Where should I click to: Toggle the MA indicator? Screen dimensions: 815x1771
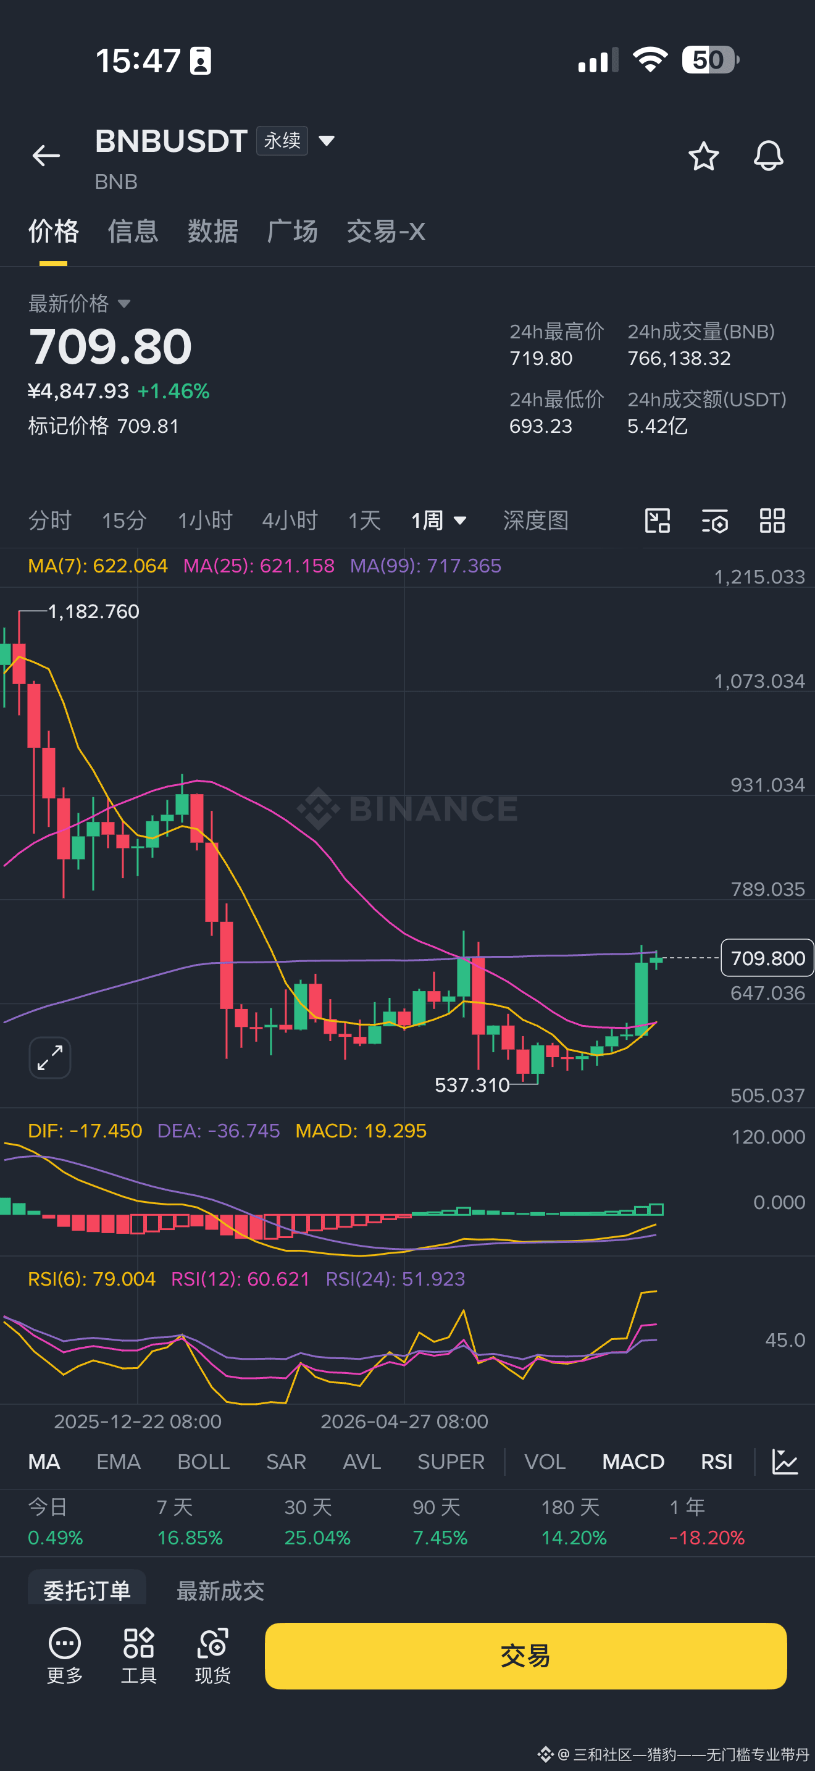(44, 1462)
